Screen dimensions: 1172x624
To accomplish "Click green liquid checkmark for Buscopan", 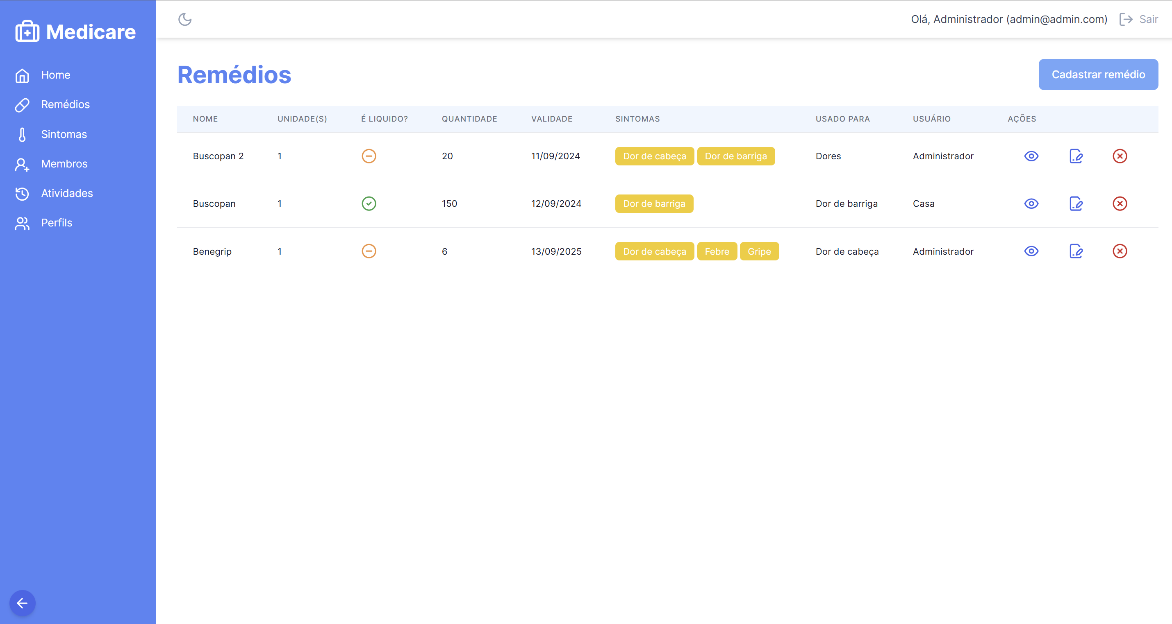I will click(369, 203).
